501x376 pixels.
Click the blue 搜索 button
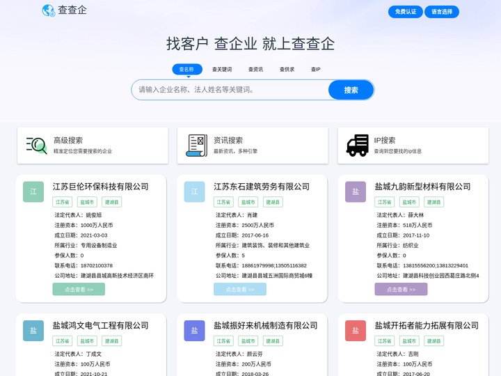[351, 90]
